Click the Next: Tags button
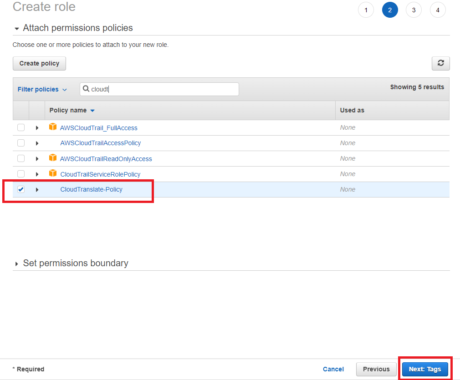 point(424,369)
